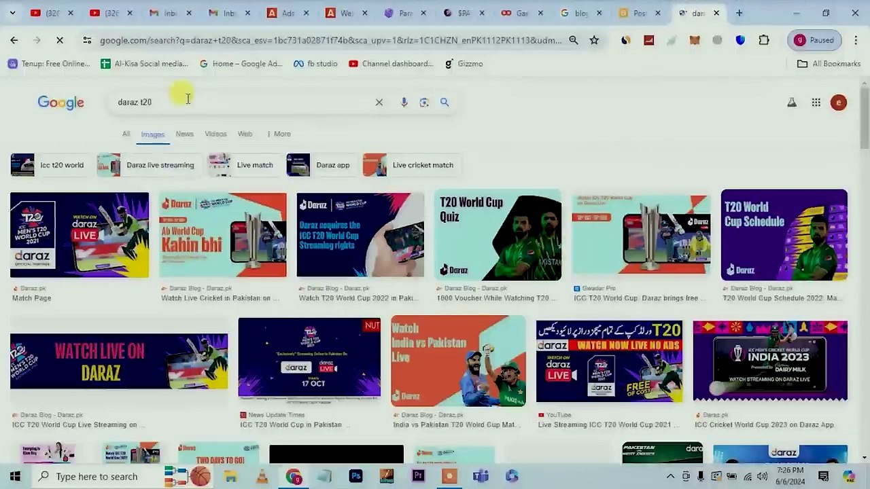870x489 pixels.
Task: Start voice search with the microphone
Action: [x=404, y=103]
